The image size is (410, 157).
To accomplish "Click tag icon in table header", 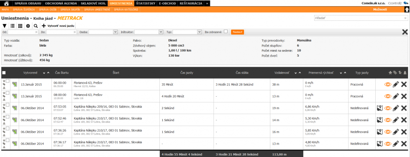I will point(395,73).
